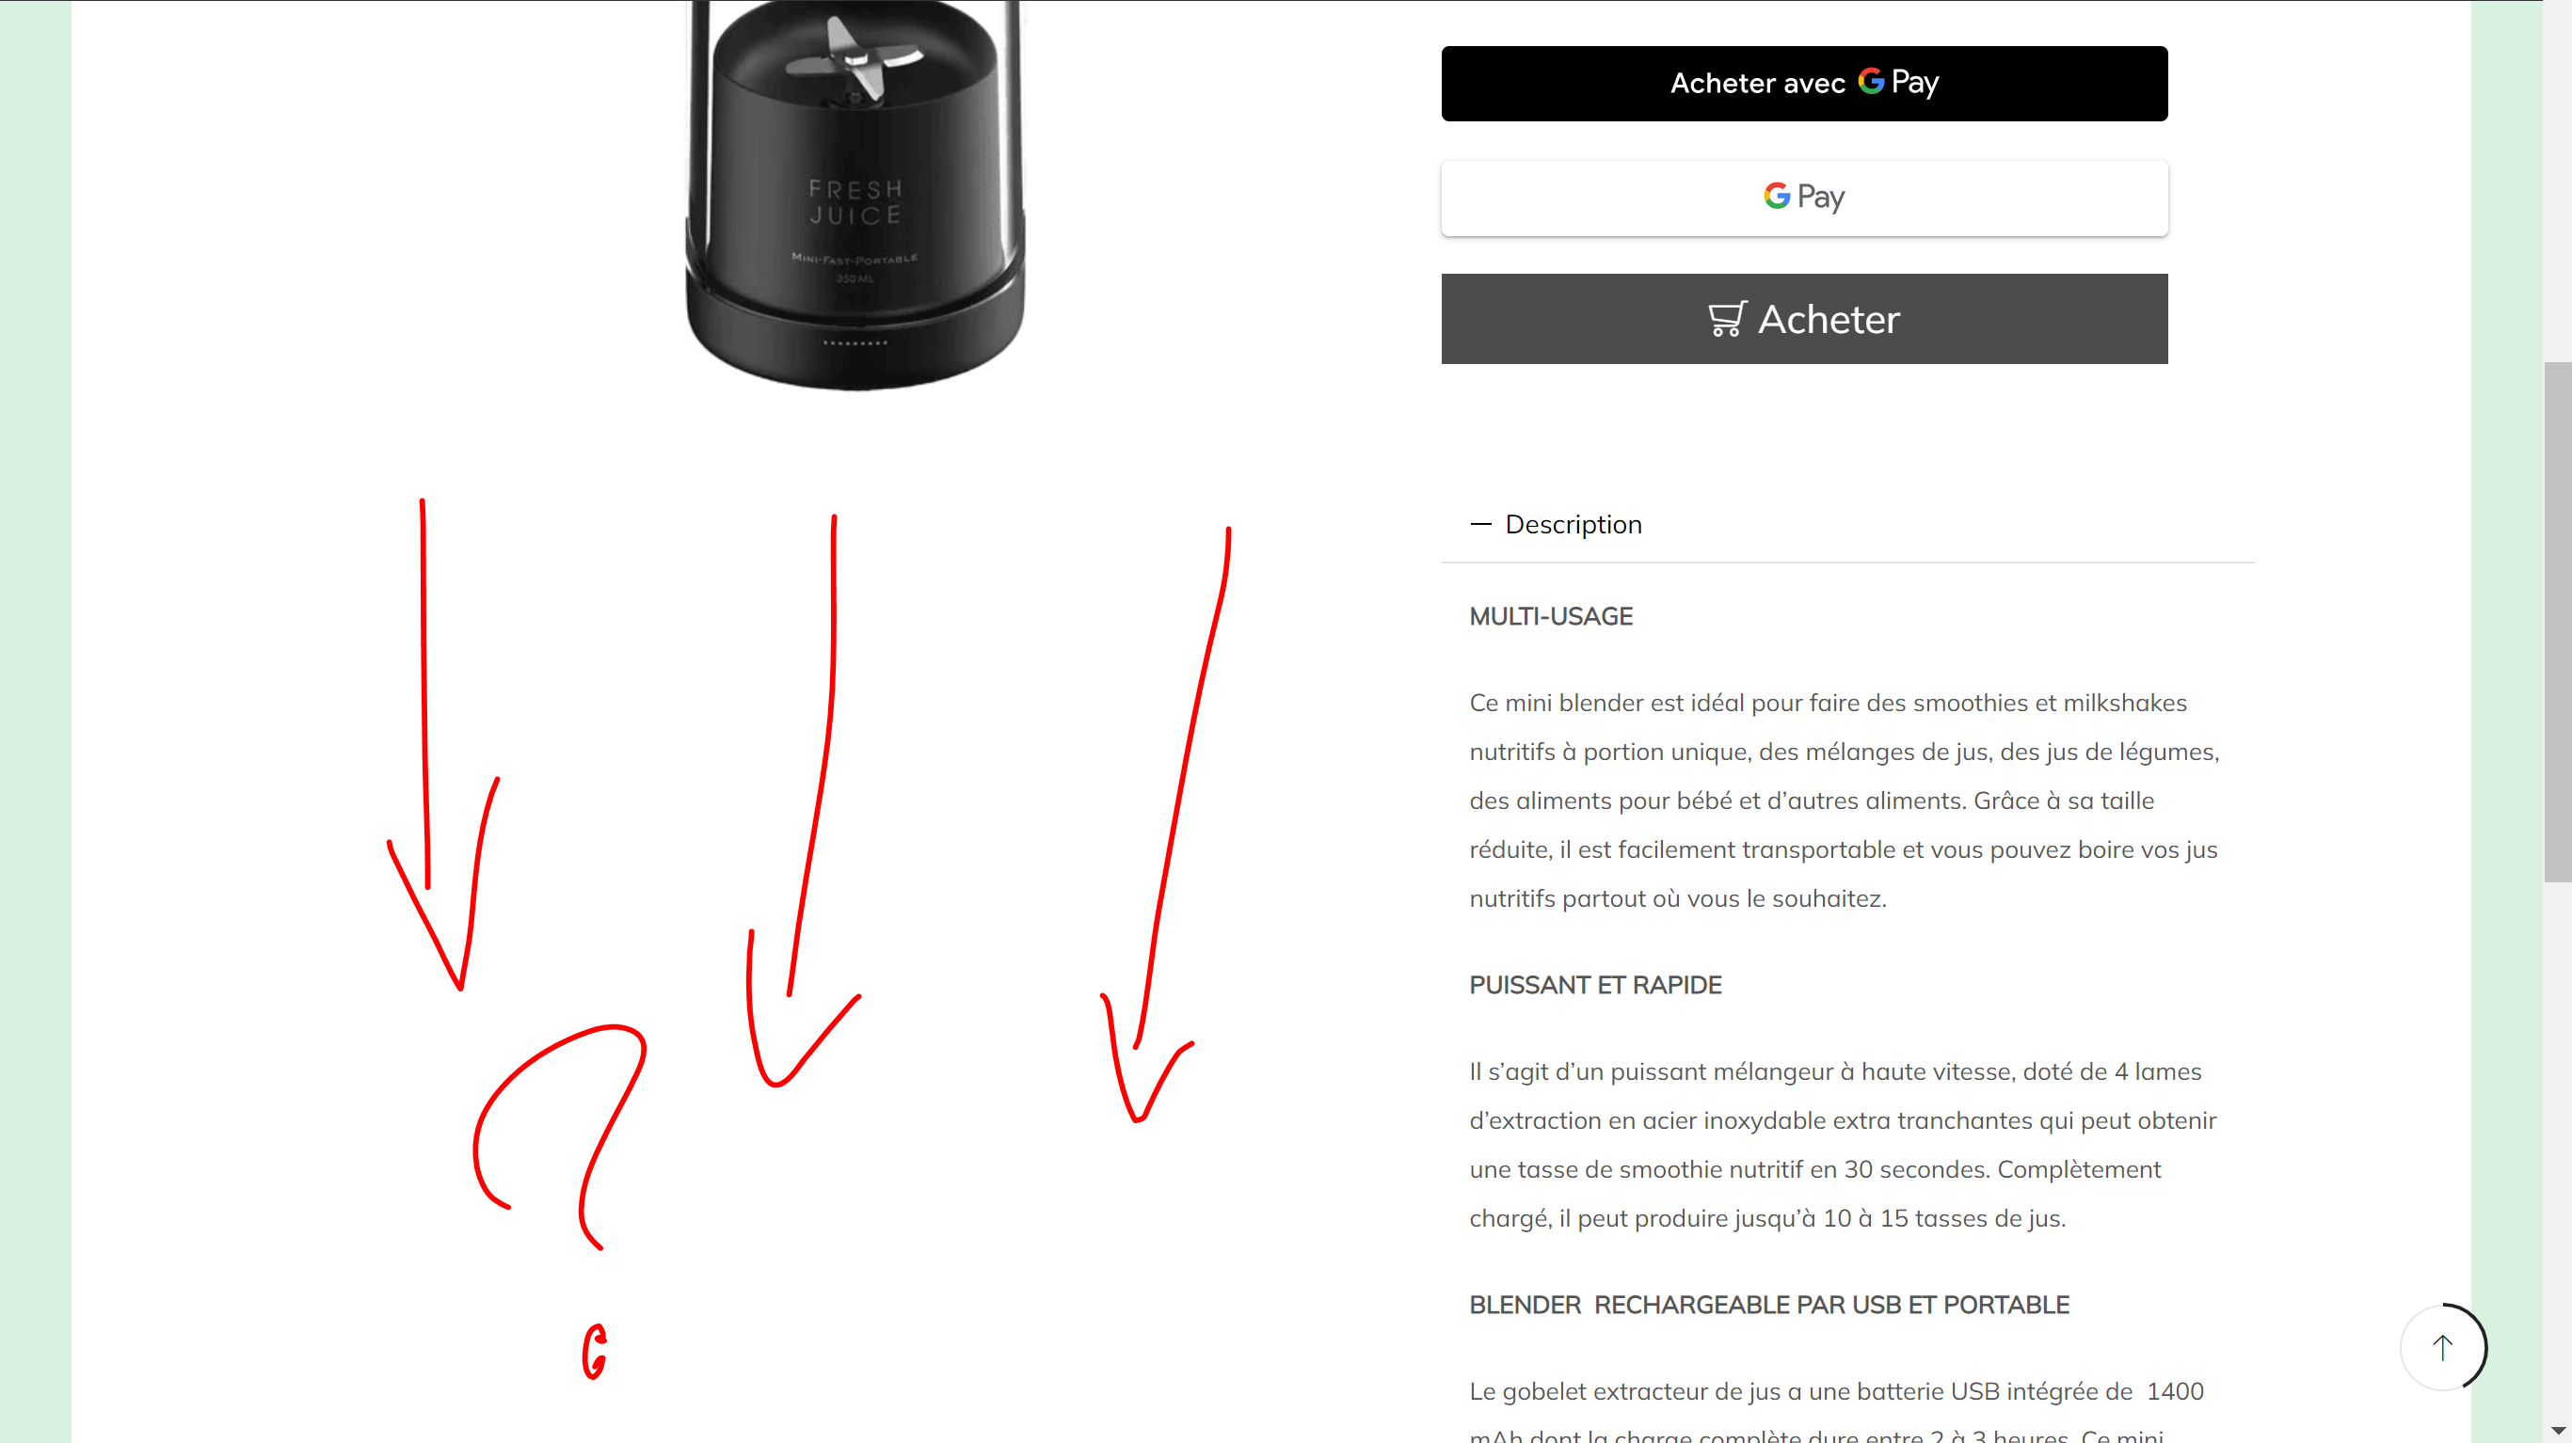Viewport: 2572px width, 1443px height.
Task: Click the scrollbar track below the thumb
Action: [2557, 1148]
